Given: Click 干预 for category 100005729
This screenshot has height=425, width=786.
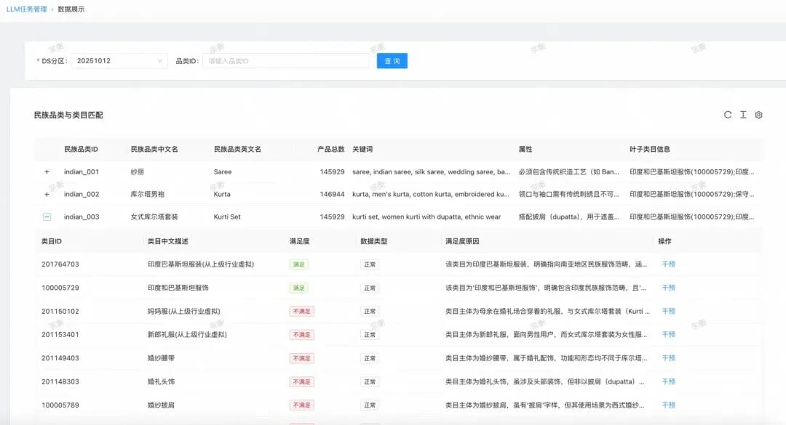Looking at the screenshot, I should 669,288.
